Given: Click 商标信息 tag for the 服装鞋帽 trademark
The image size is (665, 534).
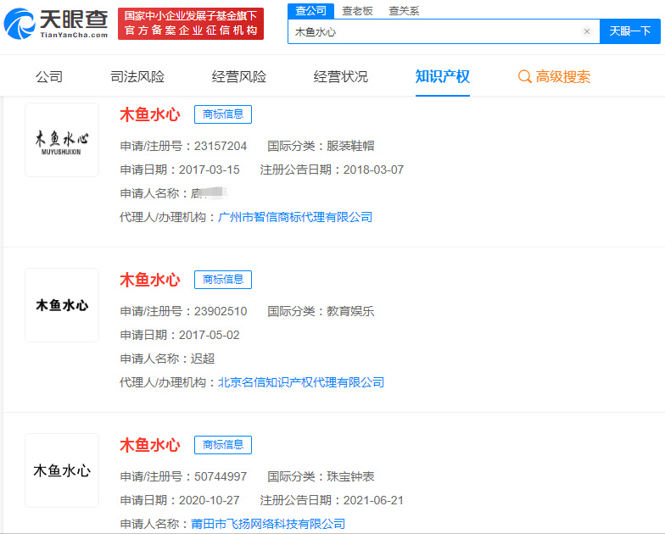Looking at the screenshot, I should pos(223,114).
